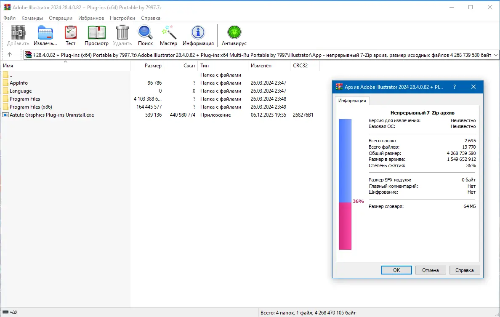Click the disk drive icon in status bar
The width and height of the screenshot is (500, 317).
click(5, 312)
